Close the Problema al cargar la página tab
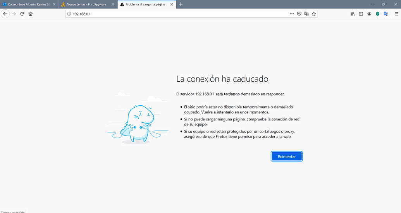This screenshot has width=401, height=213. click(x=172, y=4)
